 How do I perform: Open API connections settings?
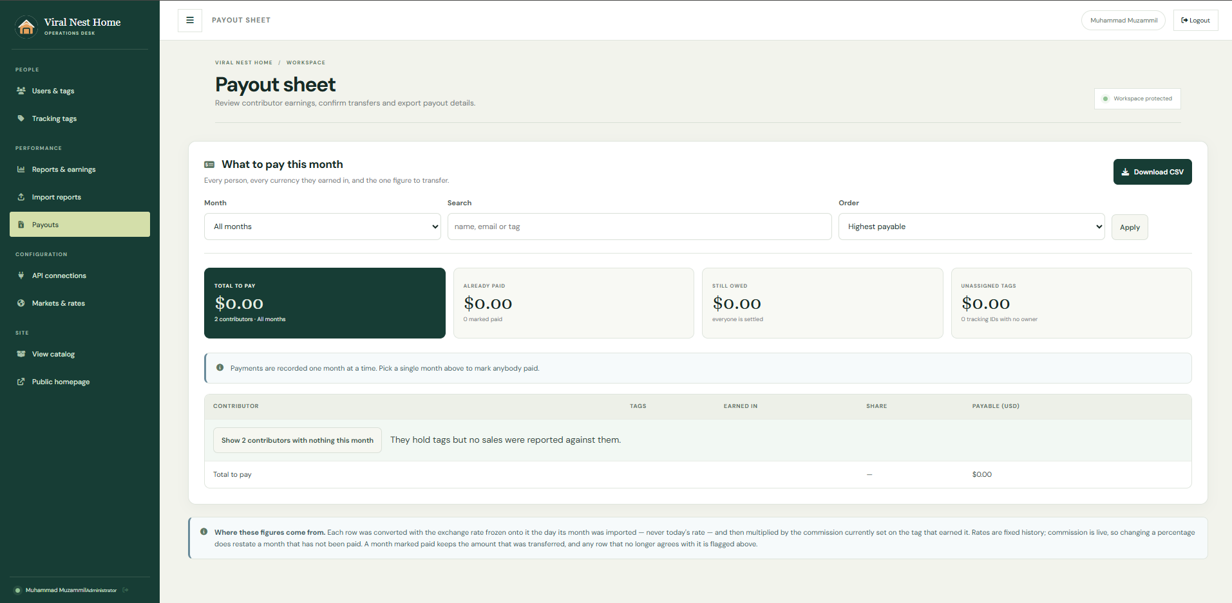[80, 275]
